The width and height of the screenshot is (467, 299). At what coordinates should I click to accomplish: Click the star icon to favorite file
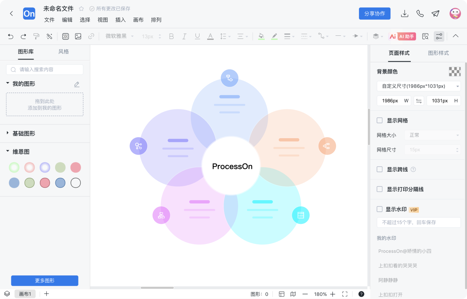click(81, 8)
